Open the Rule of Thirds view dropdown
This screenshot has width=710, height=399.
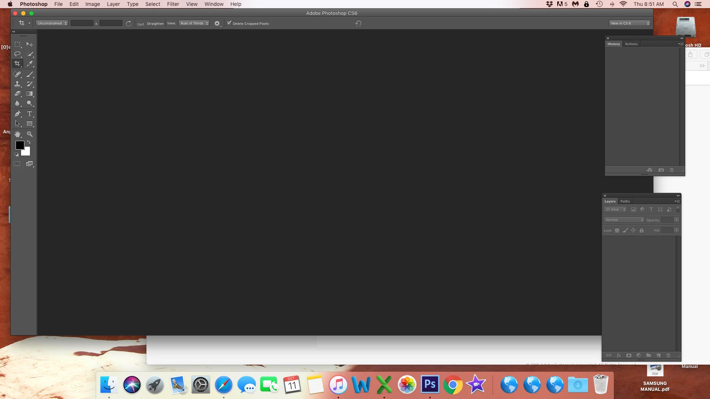point(194,23)
